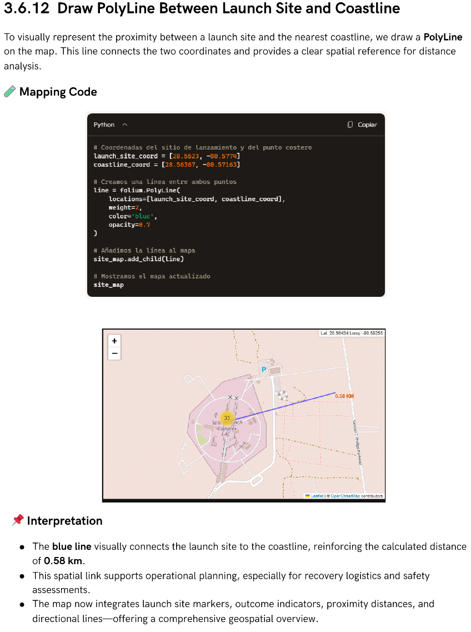471x632 pixels.
Task: Click the Interpretation heading
Action: click(64, 521)
